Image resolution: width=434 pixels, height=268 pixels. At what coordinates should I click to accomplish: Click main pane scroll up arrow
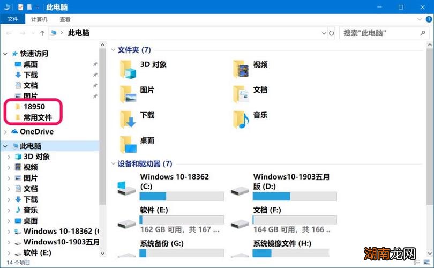pyautogui.click(x=430, y=45)
